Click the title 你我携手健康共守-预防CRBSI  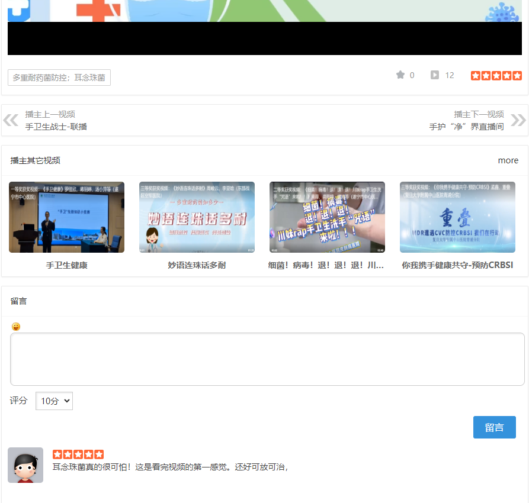click(457, 265)
